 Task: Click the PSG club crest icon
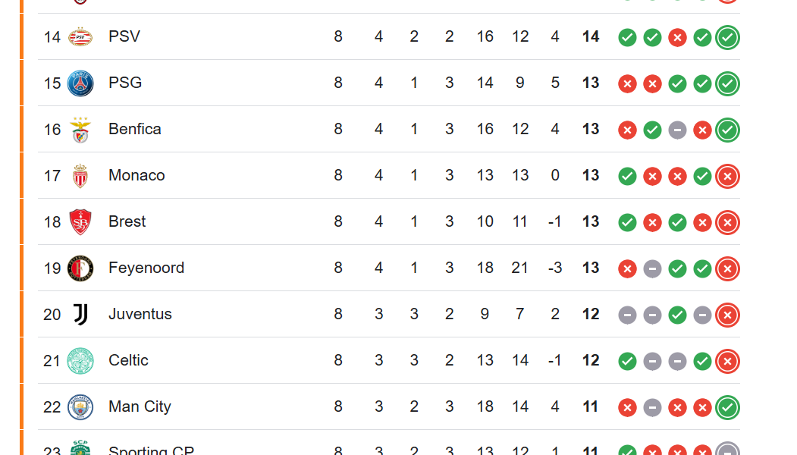(x=80, y=83)
